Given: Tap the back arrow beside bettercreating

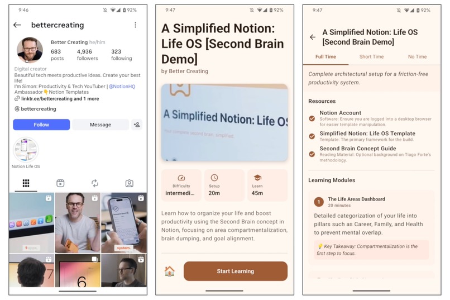Looking at the screenshot, I should pos(17,25).
